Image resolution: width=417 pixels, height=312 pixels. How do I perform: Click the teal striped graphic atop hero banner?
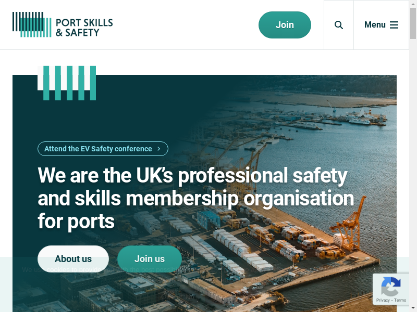point(67,83)
